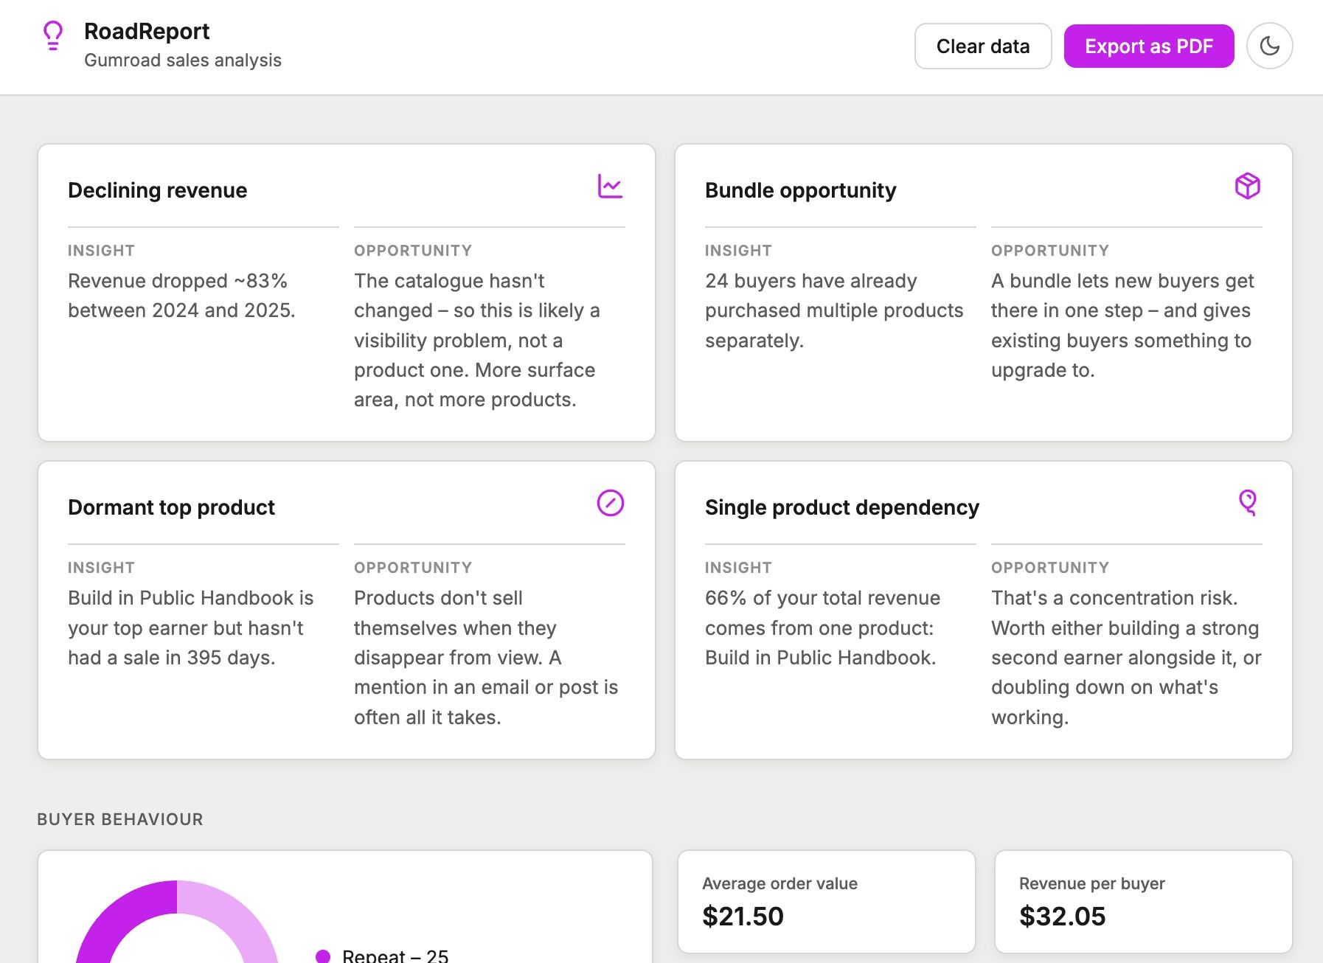Select the Declining revenue card heading
Screen dimensions: 1323x963
(x=157, y=190)
